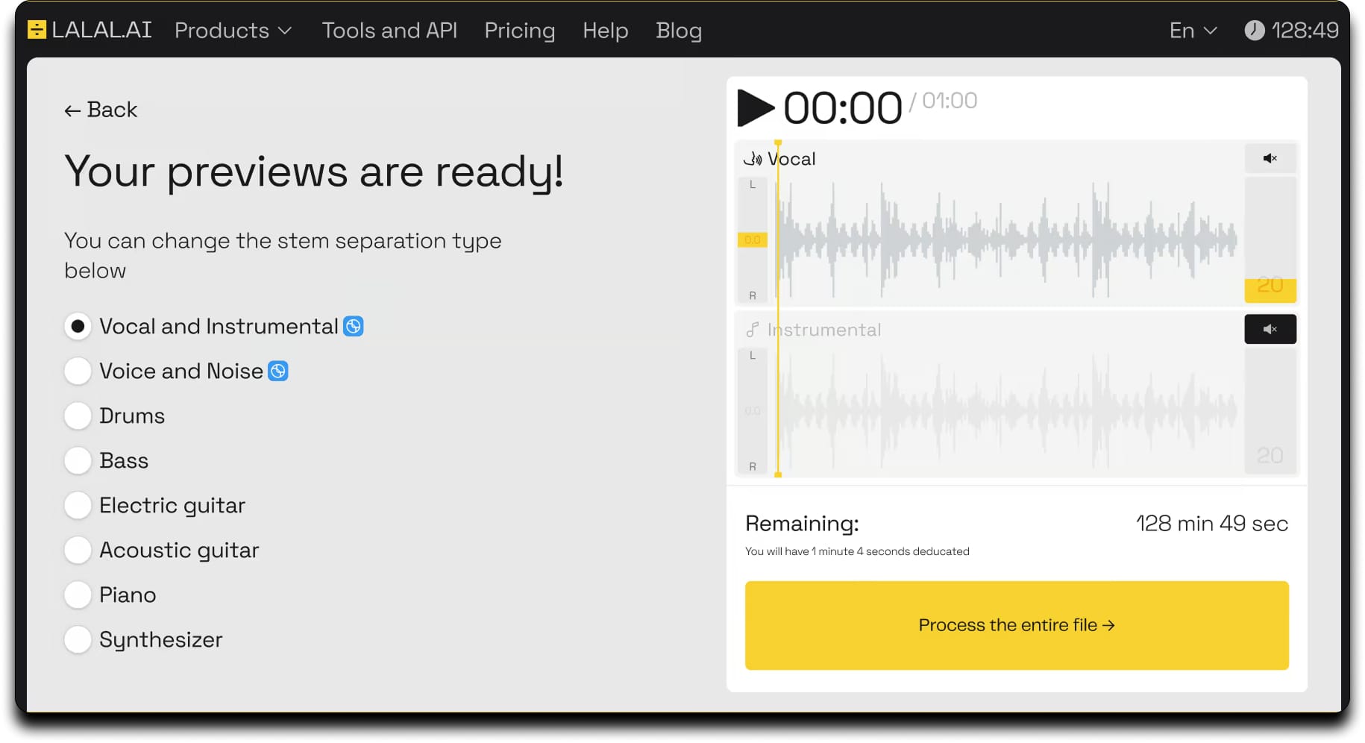Expand the Products dropdown menu
The width and height of the screenshot is (1365, 743).
[233, 31]
